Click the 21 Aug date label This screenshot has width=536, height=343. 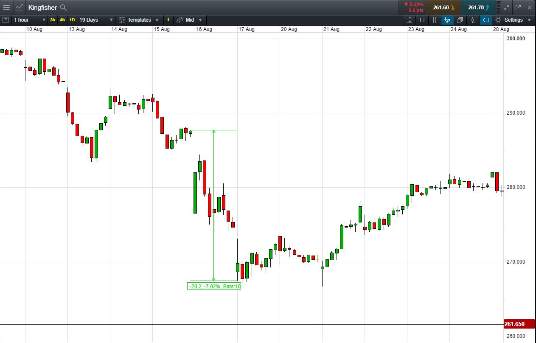coord(331,29)
